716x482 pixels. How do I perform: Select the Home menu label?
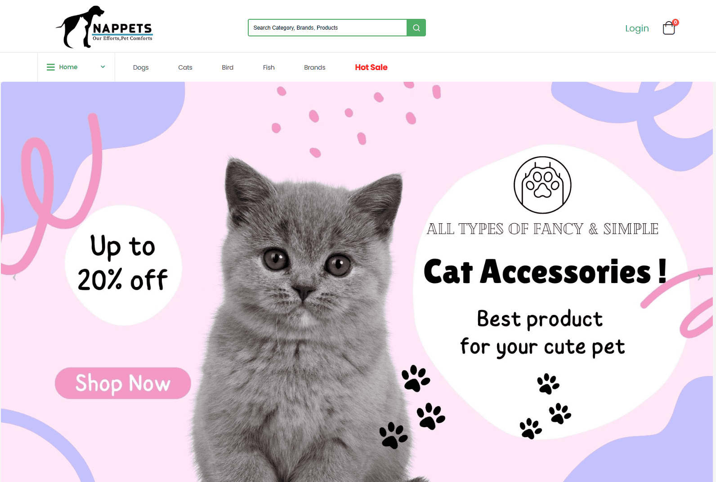68,67
